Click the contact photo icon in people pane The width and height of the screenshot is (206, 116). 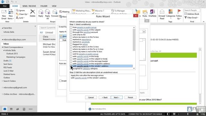(x=190, y=109)
